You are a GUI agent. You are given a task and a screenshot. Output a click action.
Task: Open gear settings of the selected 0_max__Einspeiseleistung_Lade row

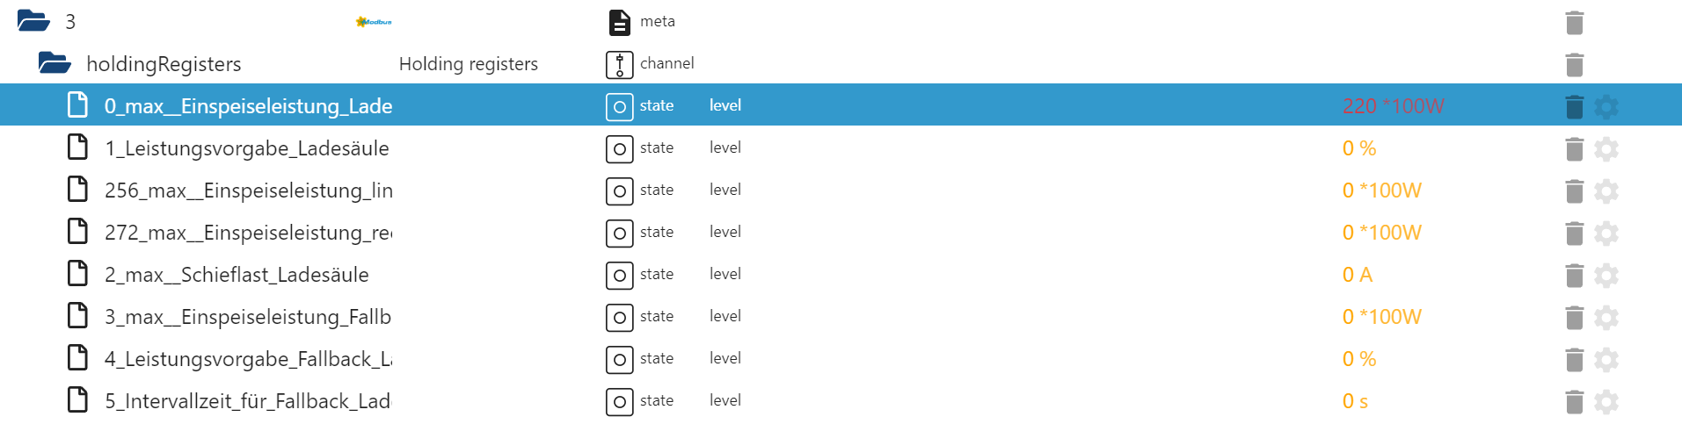coord(1606,107)
